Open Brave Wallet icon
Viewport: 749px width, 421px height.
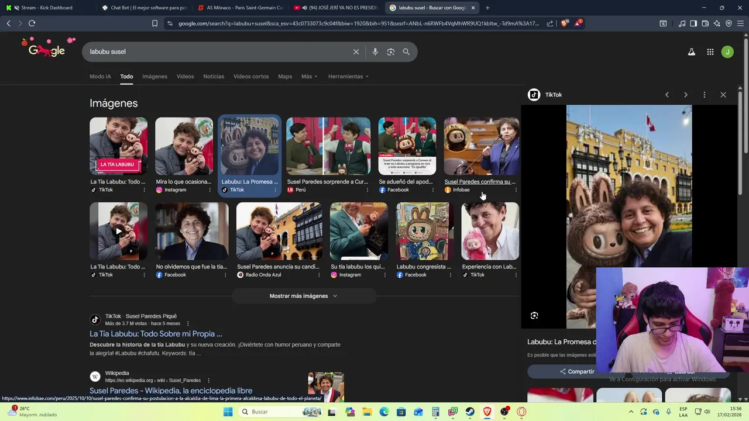click(x=705, y=23)
